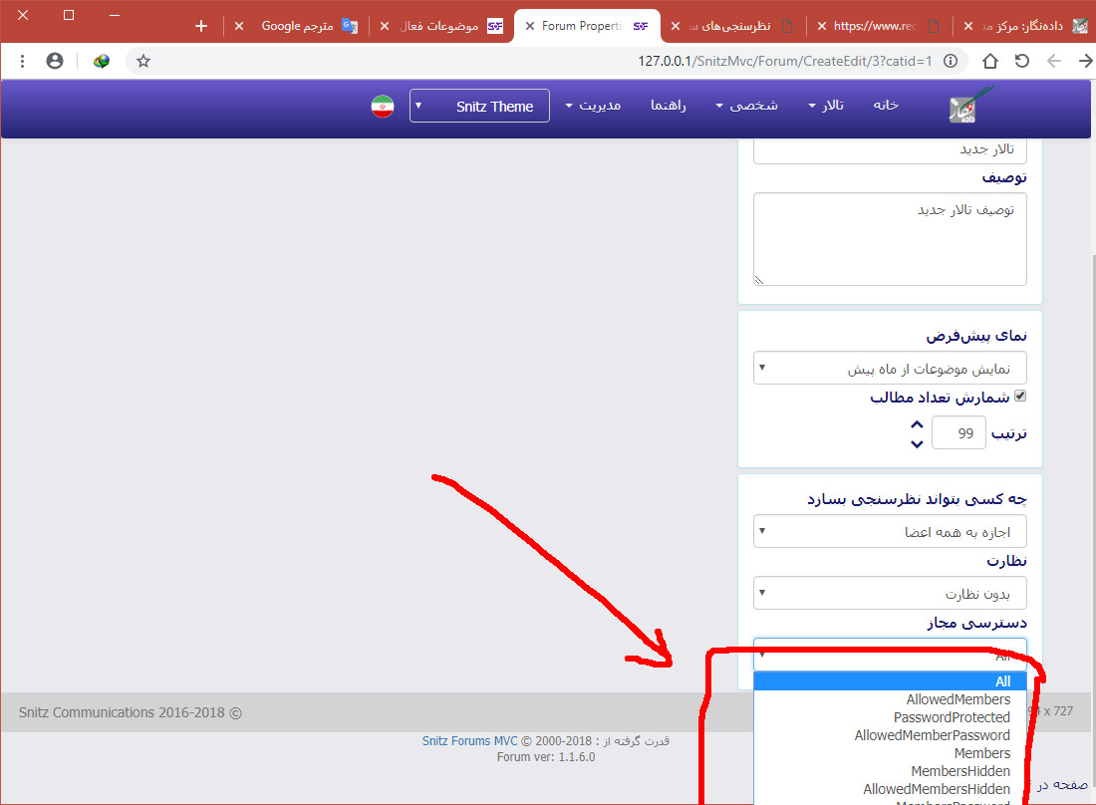
Task: Open the Chrome three-dot menu
Action: (22, 61)
